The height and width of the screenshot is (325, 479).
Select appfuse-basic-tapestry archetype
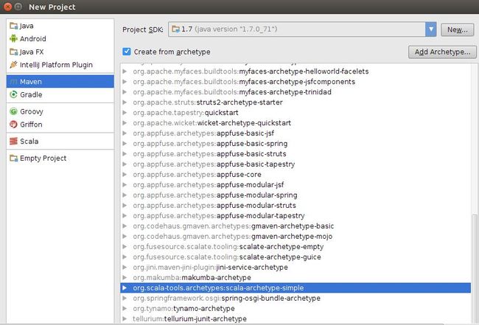[296, 164]
